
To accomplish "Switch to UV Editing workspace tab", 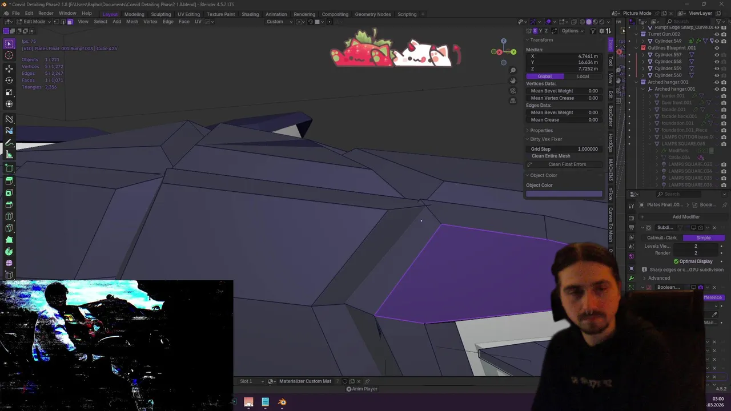I will tap(188, 14).
